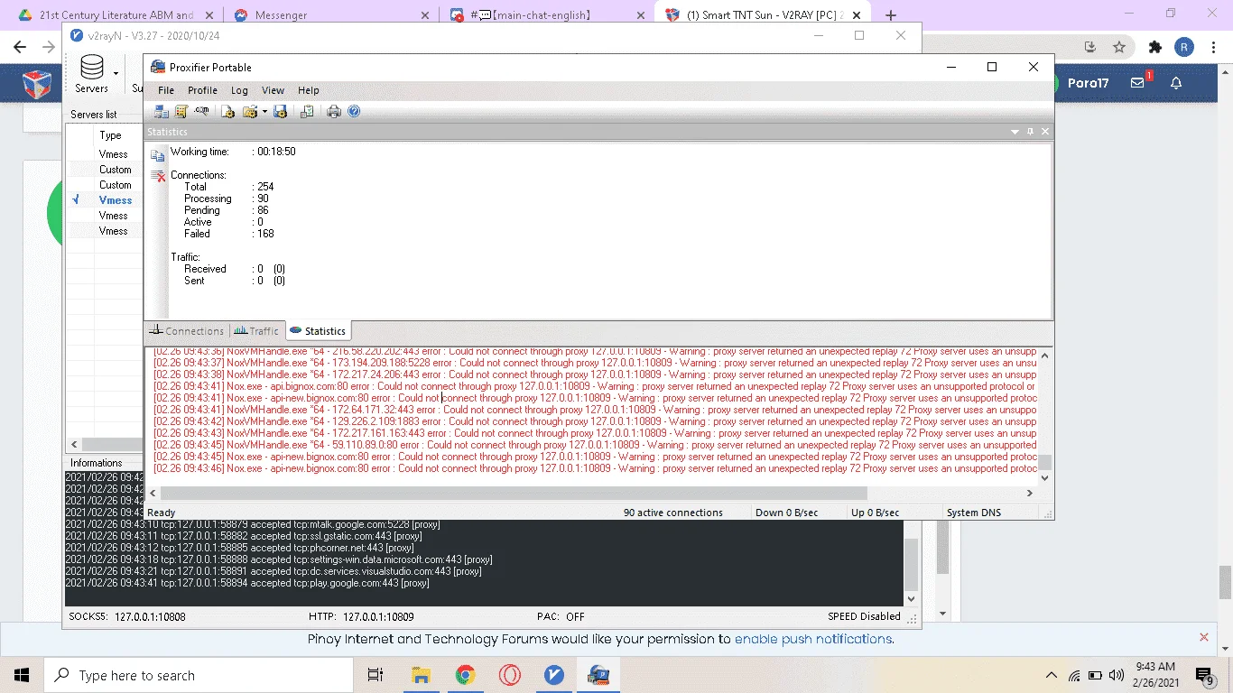
Task: Click the save profile toolbar icon
Action: point(280,112)
